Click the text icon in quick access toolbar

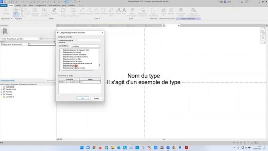coord(54,2)
